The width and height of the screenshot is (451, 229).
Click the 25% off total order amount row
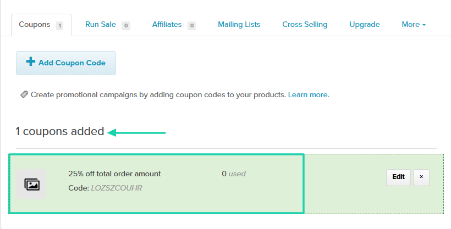click(226, 184)
